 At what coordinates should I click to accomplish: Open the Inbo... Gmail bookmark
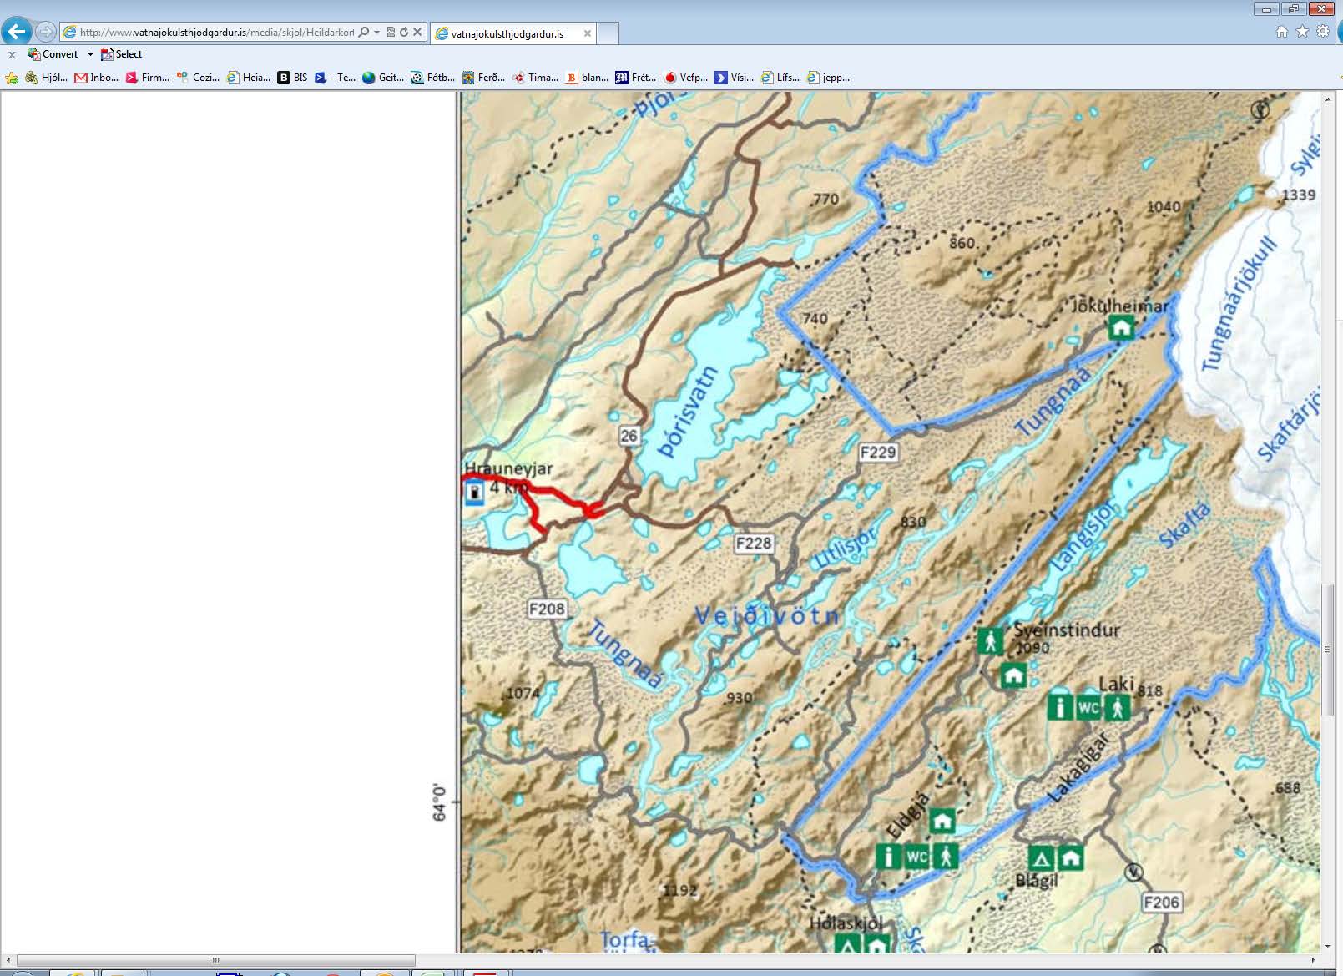pyautogui.click(x=96, y=78)
